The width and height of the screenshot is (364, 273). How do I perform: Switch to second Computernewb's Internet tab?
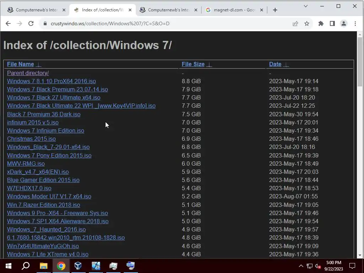tap(168, 10)
